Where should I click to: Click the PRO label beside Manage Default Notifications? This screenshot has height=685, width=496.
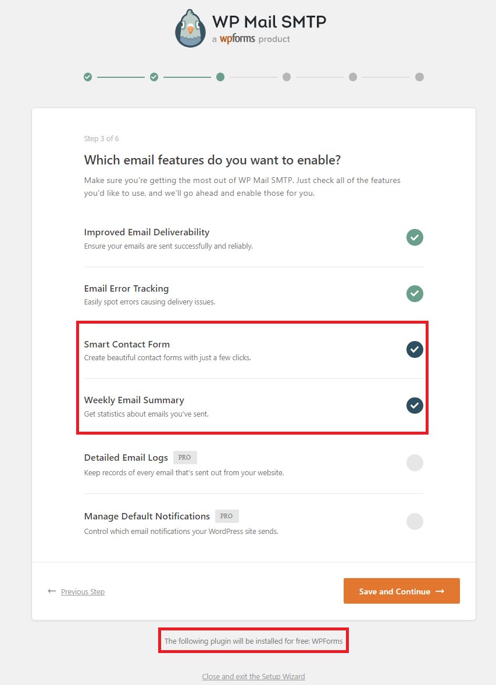[227, 516]
